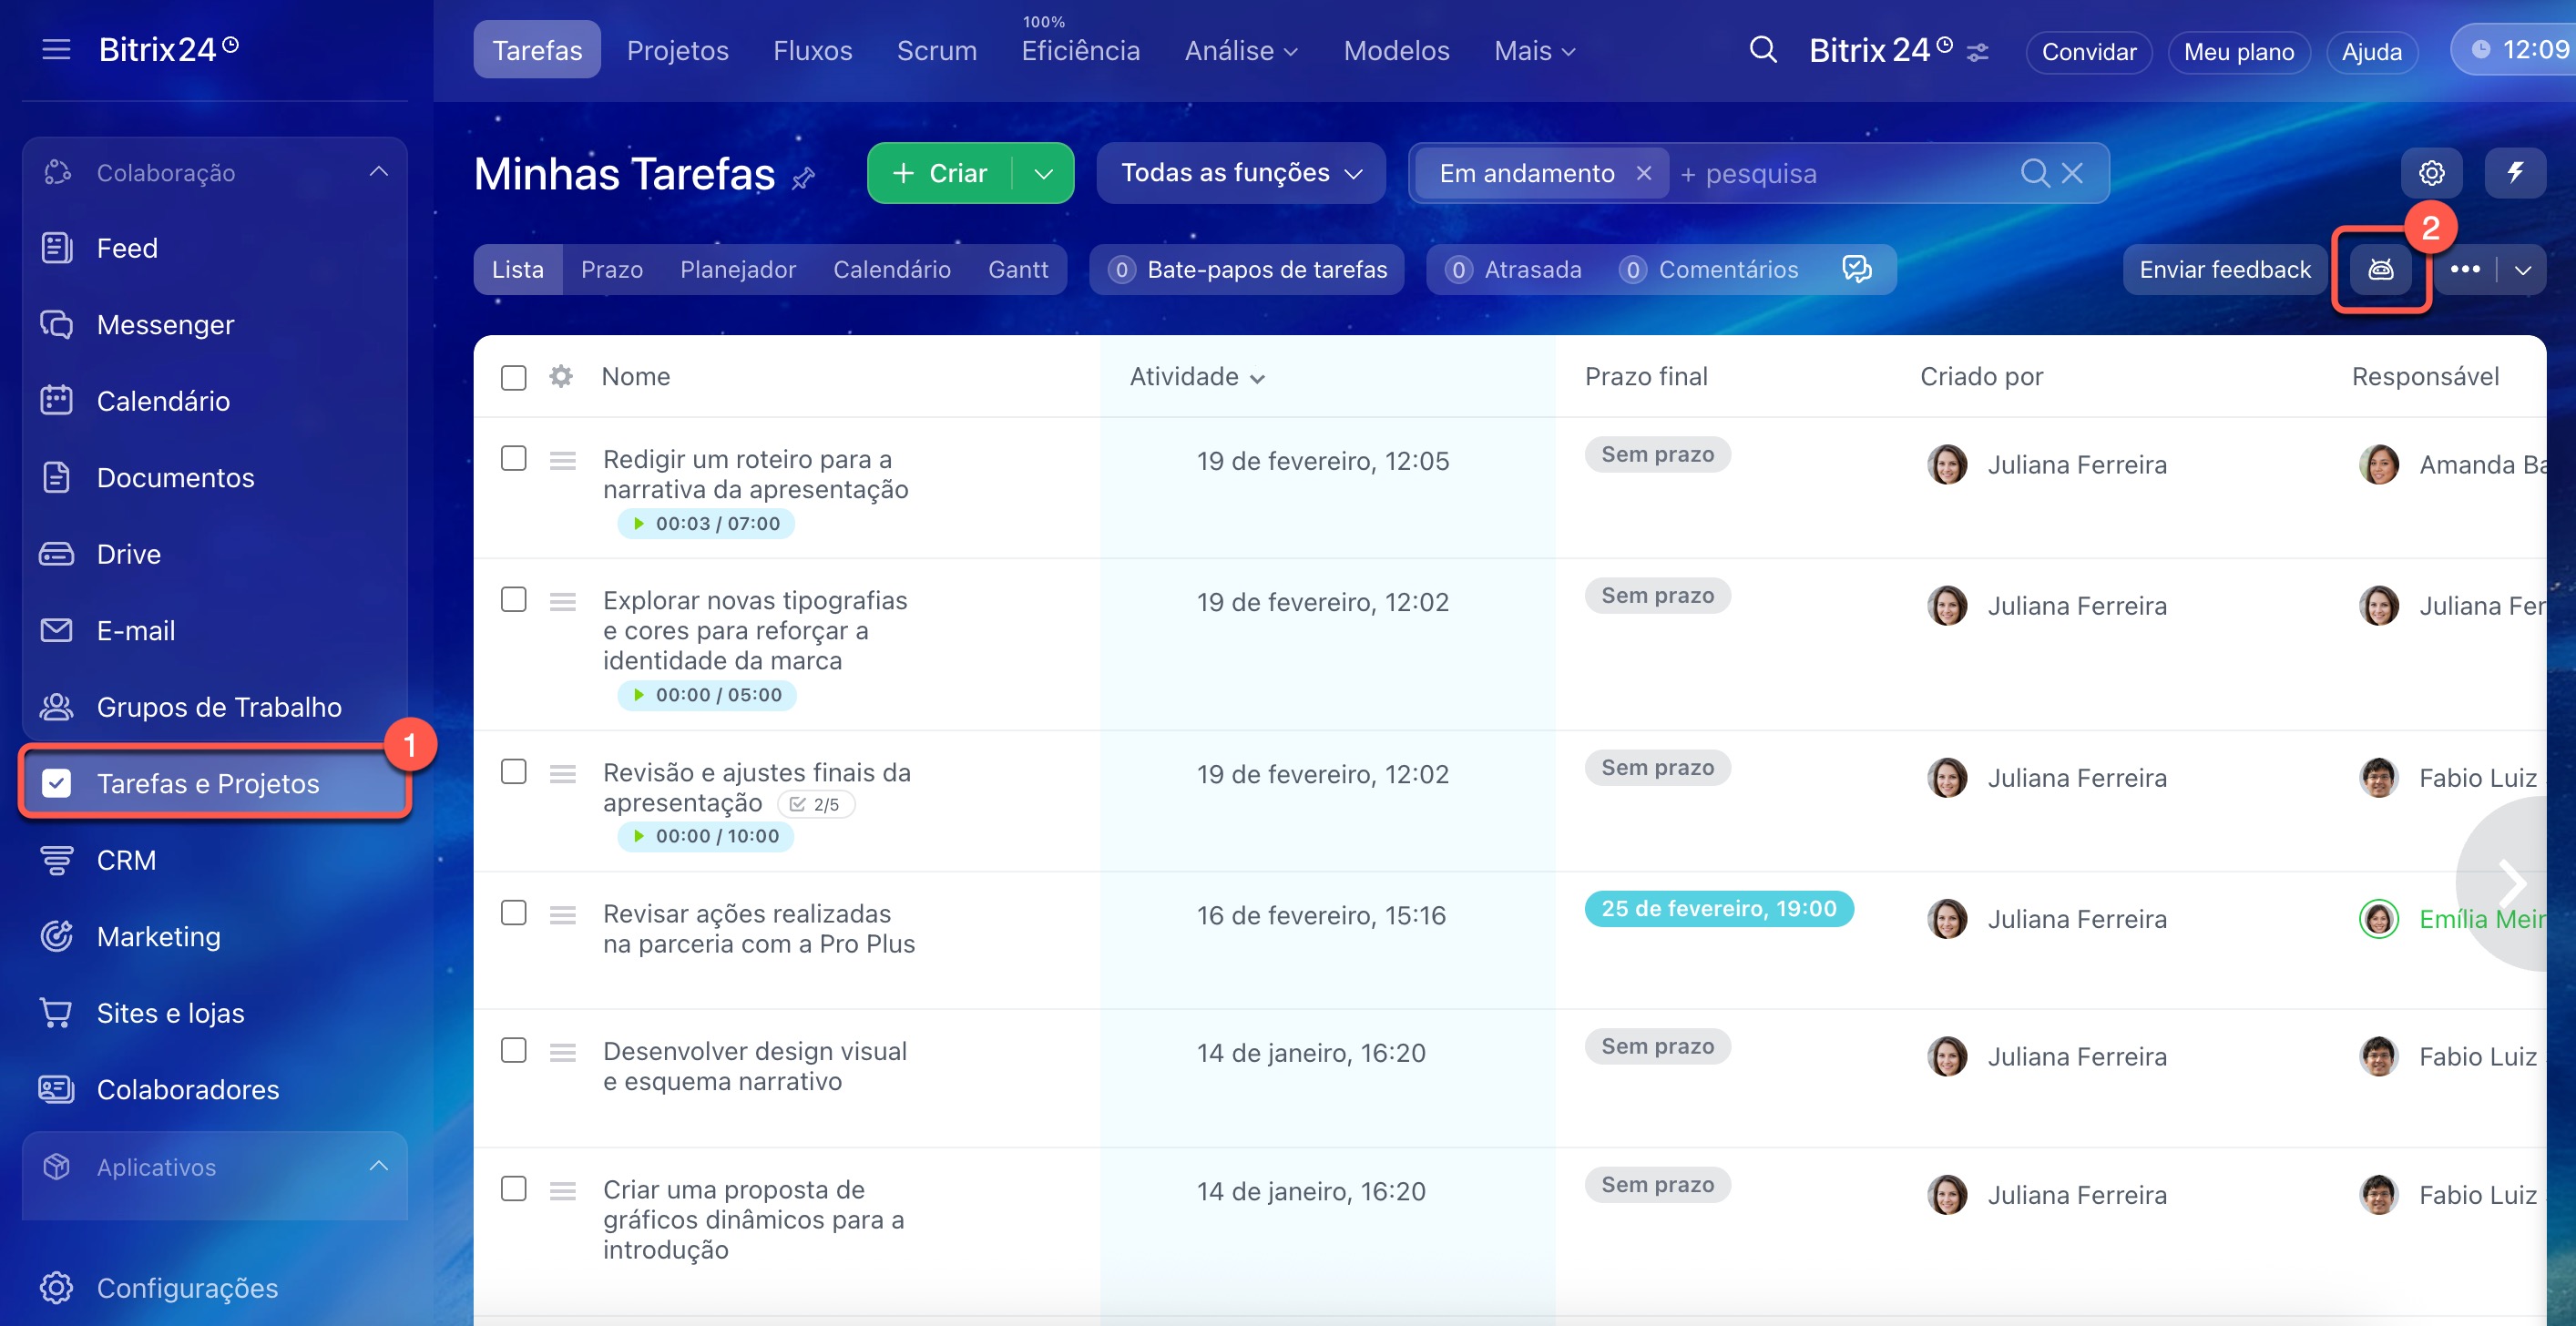Tick checkbox for Revisar ações realizadas task

[513, 913]
